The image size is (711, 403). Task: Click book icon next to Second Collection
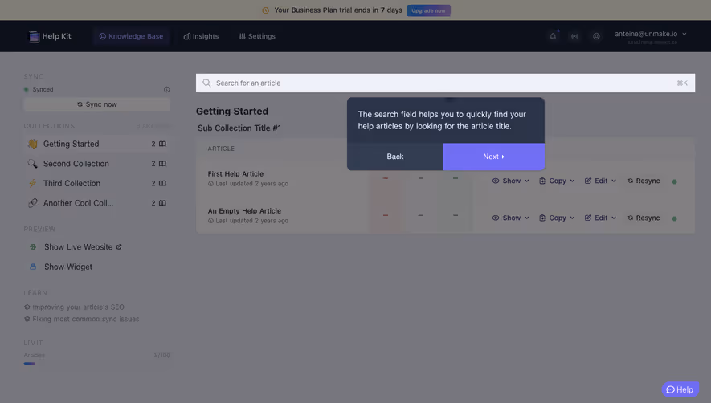coord(162,164)
